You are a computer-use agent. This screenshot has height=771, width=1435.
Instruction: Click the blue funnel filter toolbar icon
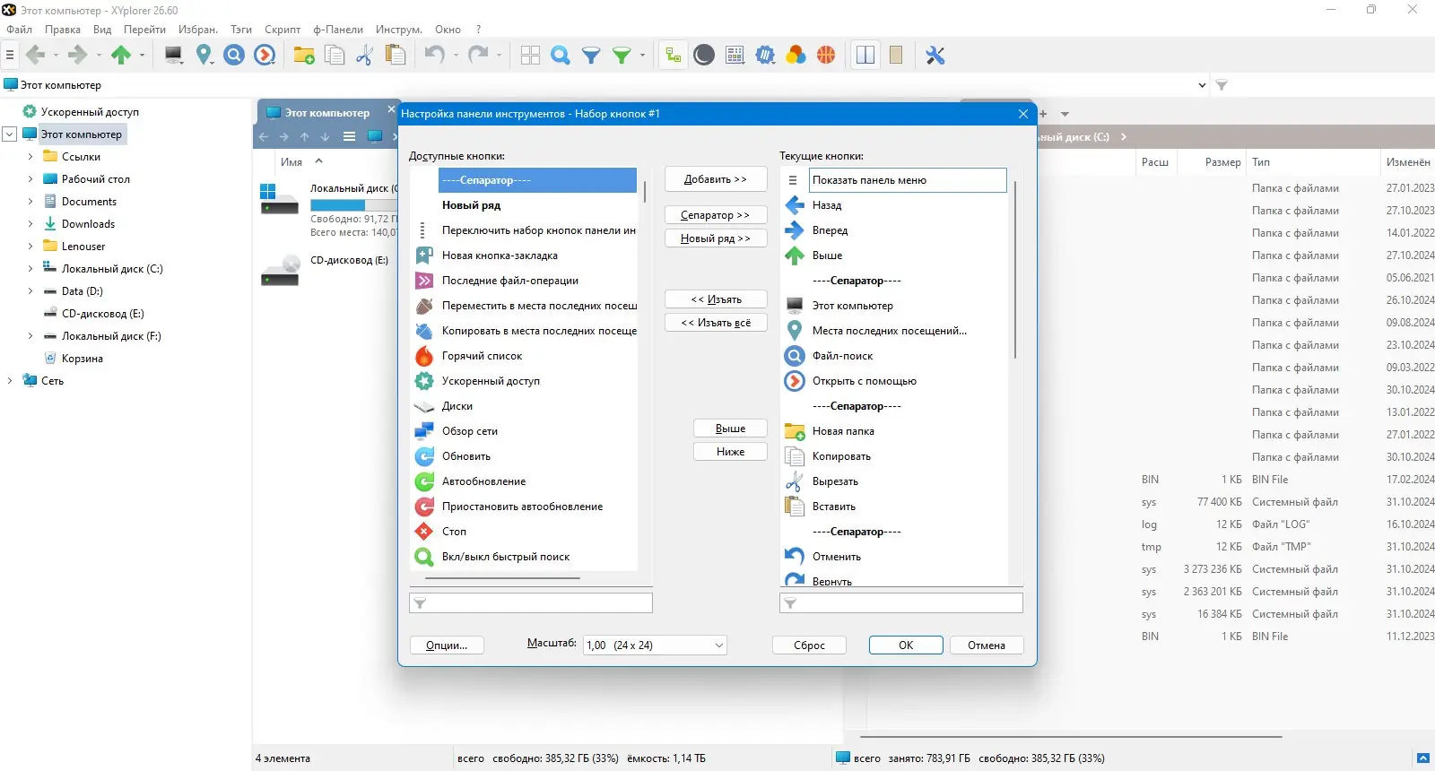pos(591,56)
